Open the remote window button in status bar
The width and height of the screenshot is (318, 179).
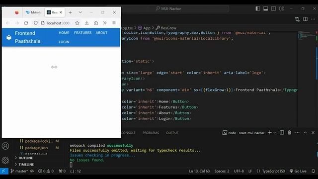tap(4, 171)
